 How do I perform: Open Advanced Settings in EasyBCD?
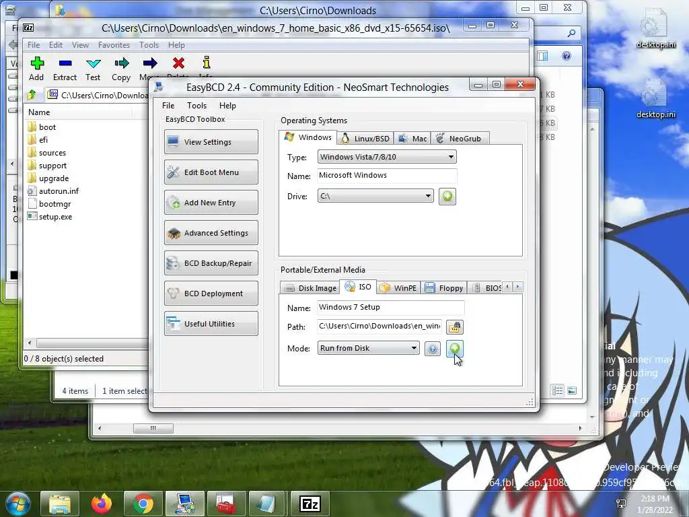211,232
